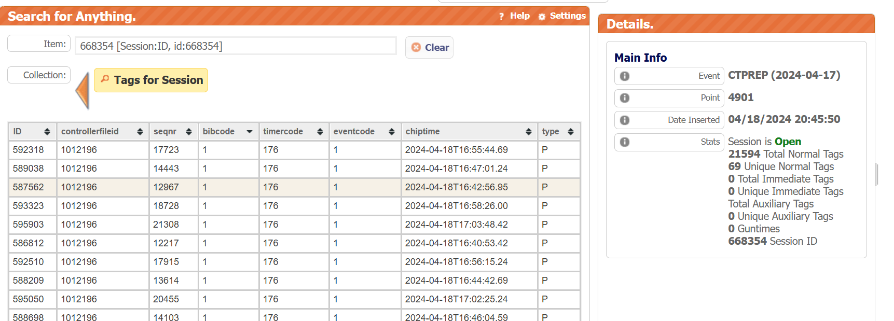894x321 pixels.
Task: Click the Tags for Session button
Action: 151,80
